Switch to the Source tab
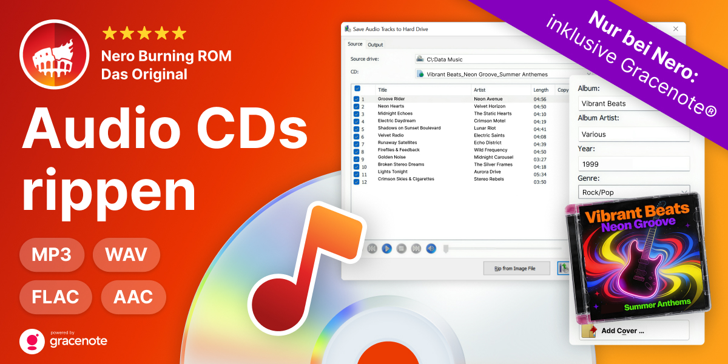This screenshot has width=728, height=364. tap(355, 44)
